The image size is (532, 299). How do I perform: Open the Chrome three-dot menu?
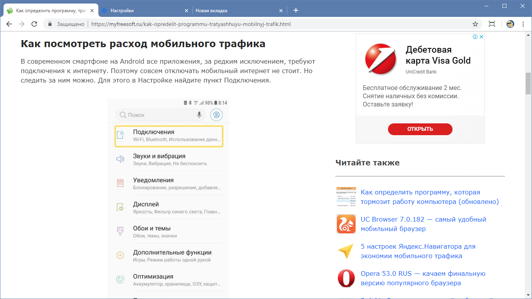coord(523,24)
